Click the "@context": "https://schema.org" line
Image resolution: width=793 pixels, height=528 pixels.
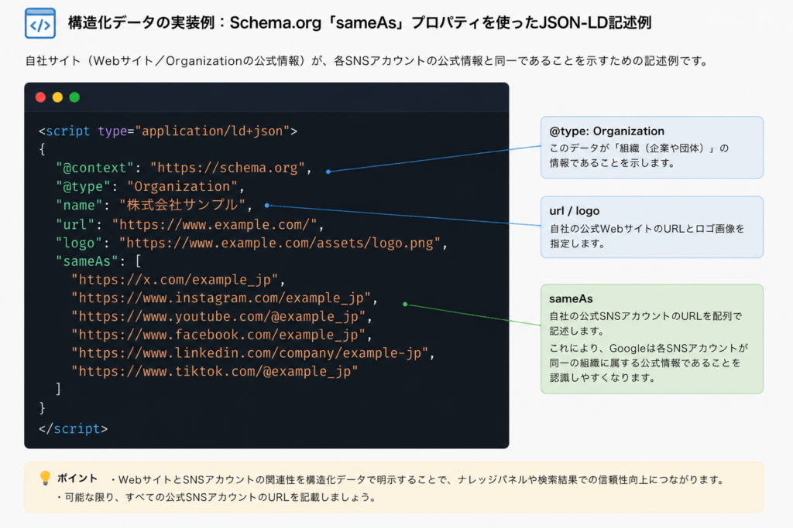184,168
